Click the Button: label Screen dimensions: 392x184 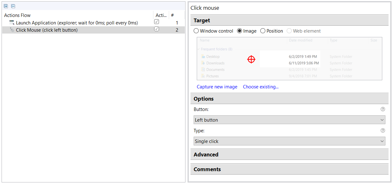coord(201,109)
